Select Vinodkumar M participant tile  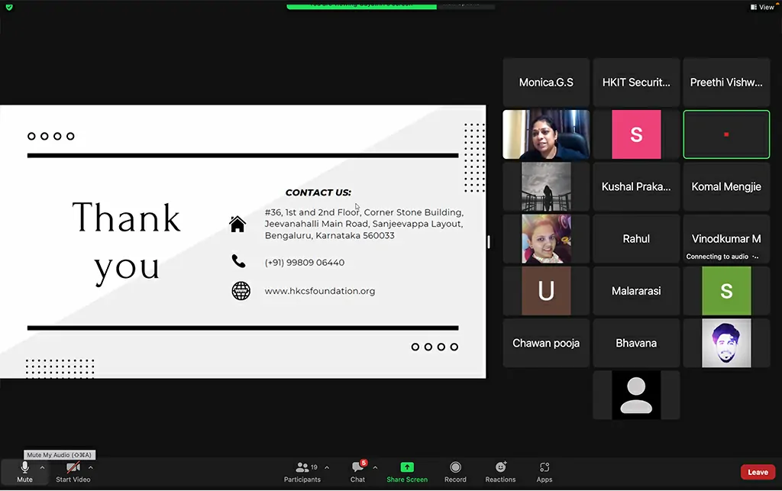click(x=726, y=239)
